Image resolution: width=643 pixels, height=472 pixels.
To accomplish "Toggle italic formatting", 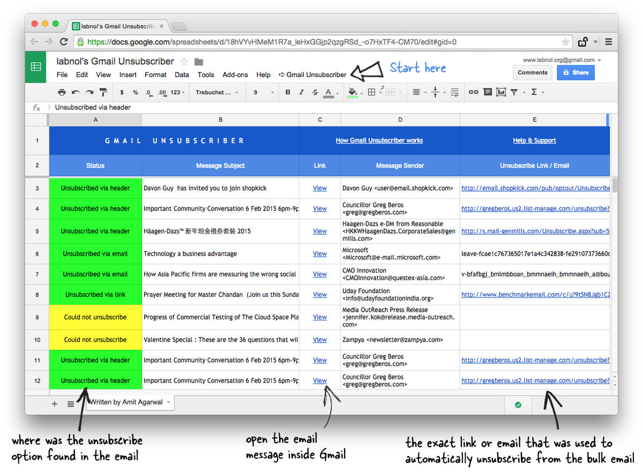I will coord(301,92).
